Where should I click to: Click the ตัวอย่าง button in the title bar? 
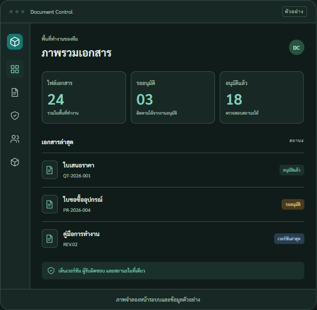tap(294, 12)
